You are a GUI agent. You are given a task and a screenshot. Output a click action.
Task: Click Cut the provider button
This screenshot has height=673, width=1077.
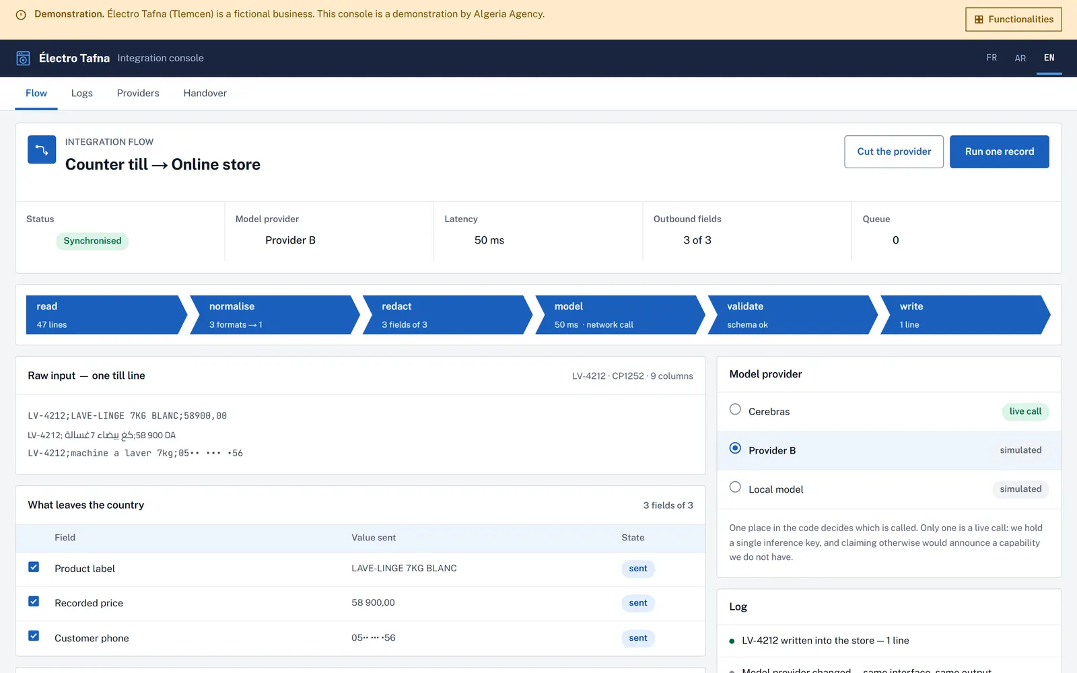[894, 152]
